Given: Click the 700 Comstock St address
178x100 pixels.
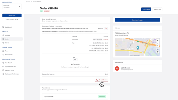Looking at the screenshot, I should tap(122, 33).
